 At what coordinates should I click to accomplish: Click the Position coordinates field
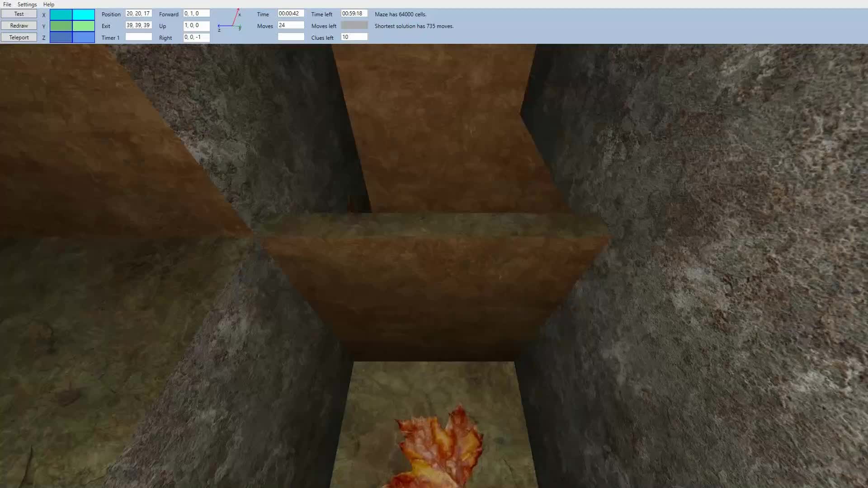138,14
